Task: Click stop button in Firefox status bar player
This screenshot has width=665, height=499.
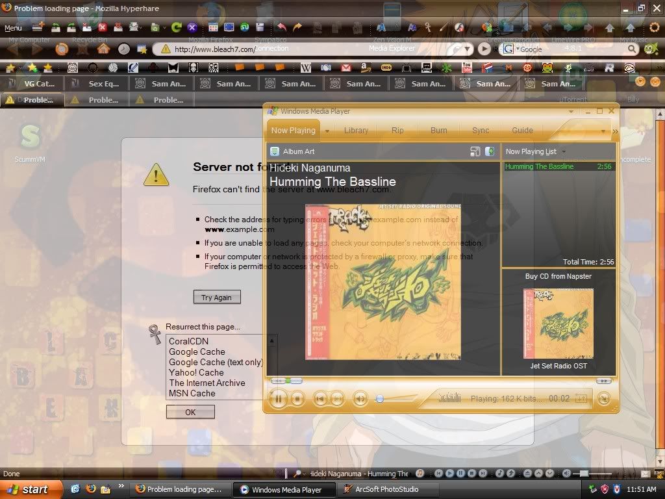Action: point(471,473)
